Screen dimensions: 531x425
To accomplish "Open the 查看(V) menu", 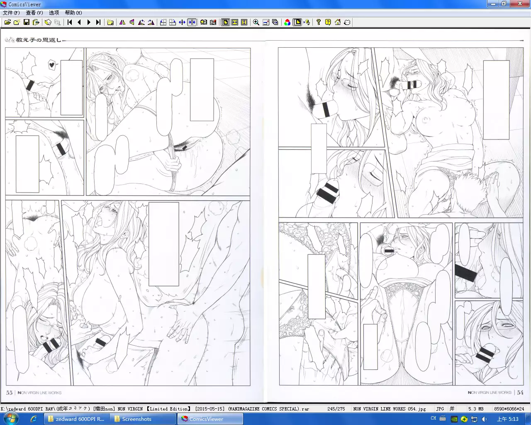I will pyautogui.click(x=34, y=13).
